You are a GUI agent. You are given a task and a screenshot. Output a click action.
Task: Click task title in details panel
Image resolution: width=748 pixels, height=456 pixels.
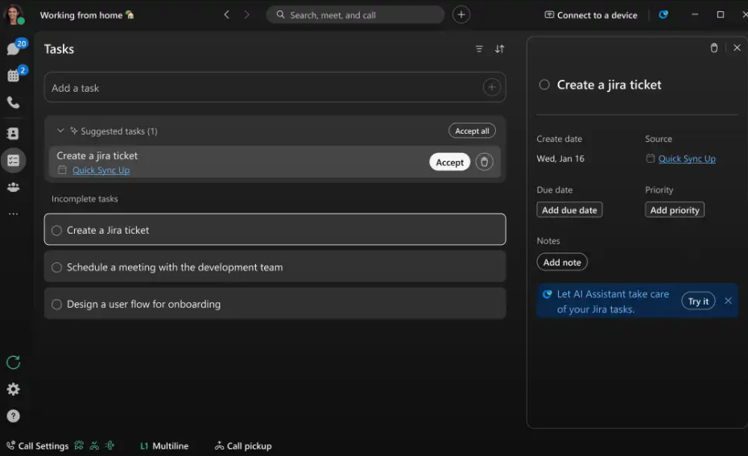[610, 85]
